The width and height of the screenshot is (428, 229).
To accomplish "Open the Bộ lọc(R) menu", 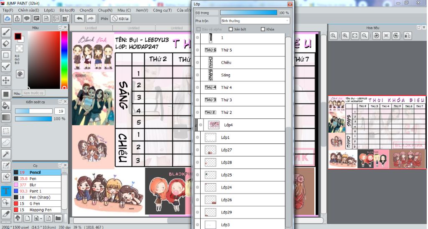I will point(67,10).
